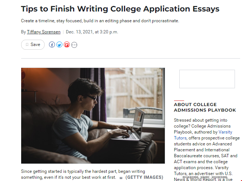Click the red accent line above the About heading

click(179, 101)
